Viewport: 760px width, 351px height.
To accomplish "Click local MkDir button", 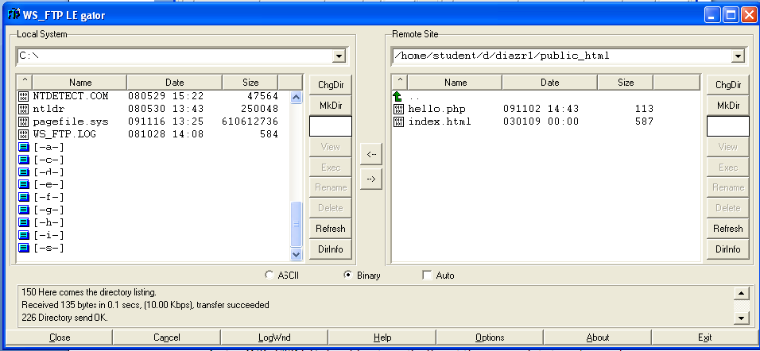I will pyautogui.click(x=331, y=105).
